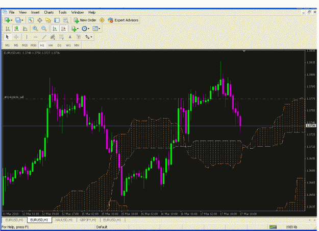
Task: Click the 'Default' profile in status bar
Action: coord(102,227)
